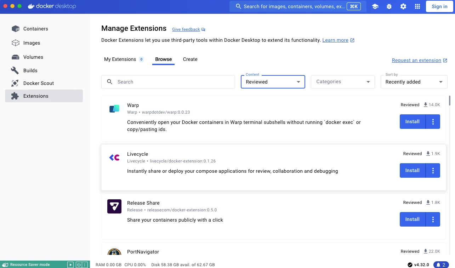455x268 pixels.
Task: Open the Request an extension link
Action: point(417,60)
